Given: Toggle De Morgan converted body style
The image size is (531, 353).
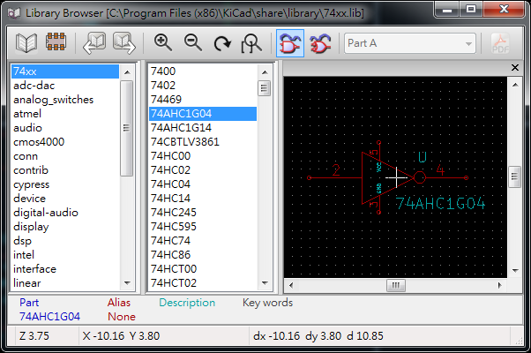Looking at the screenshot, I should coord(319,43).
